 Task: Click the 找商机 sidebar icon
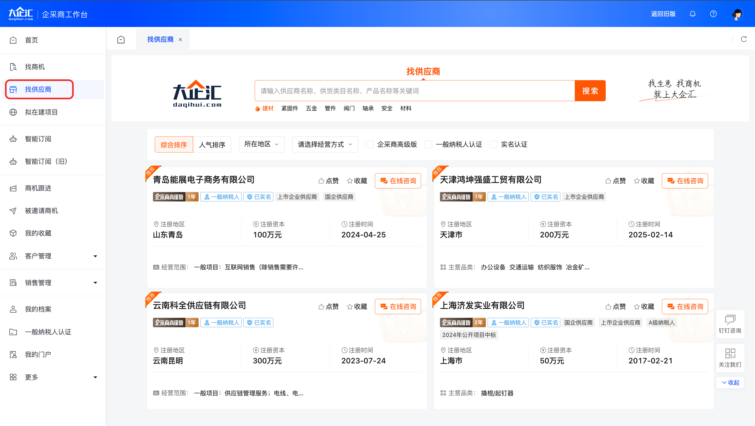pos(13,67)
